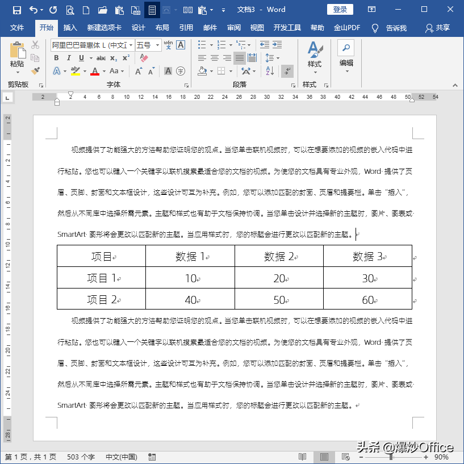Open the Find/Editing search icon
Screen dimensions: 464x464
click(x=346, y=48)
